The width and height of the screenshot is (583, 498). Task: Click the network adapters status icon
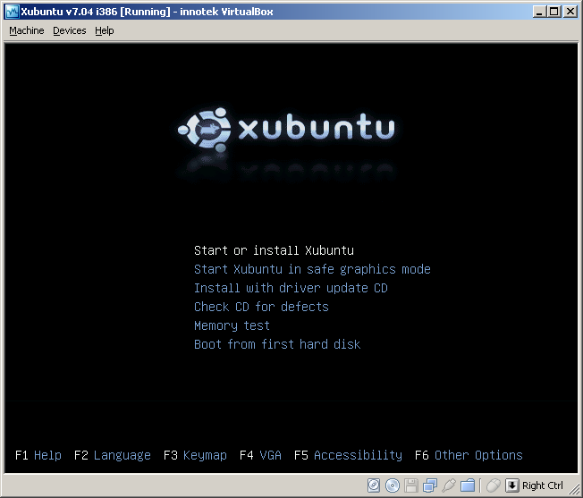(430, 485)
